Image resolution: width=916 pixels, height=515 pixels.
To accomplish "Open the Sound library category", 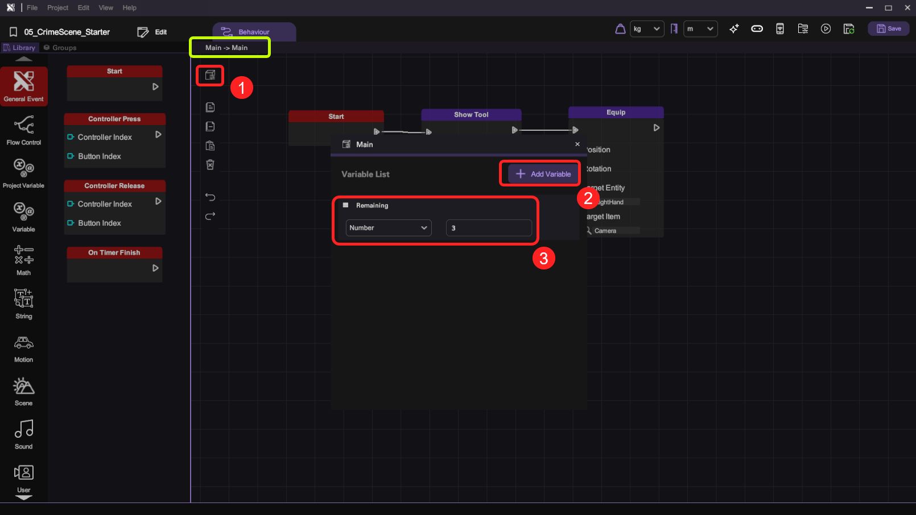I will pos(23,434).
